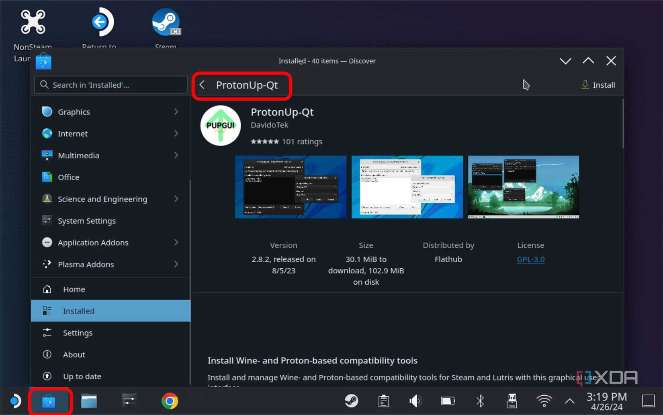Expand the Science and Engineering chevron

(176, 199)
